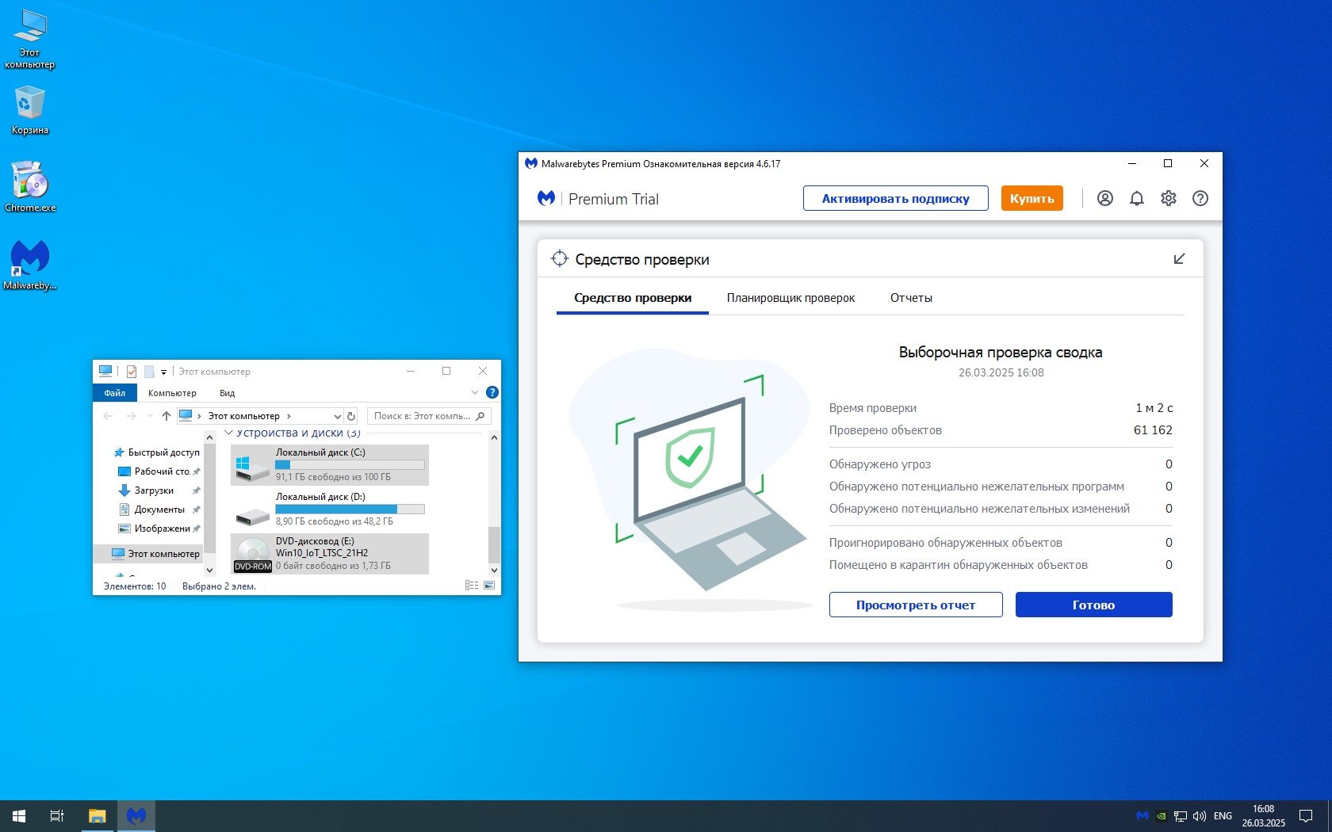Click the Malwarebytes logo beside Premium Trial

546,198
